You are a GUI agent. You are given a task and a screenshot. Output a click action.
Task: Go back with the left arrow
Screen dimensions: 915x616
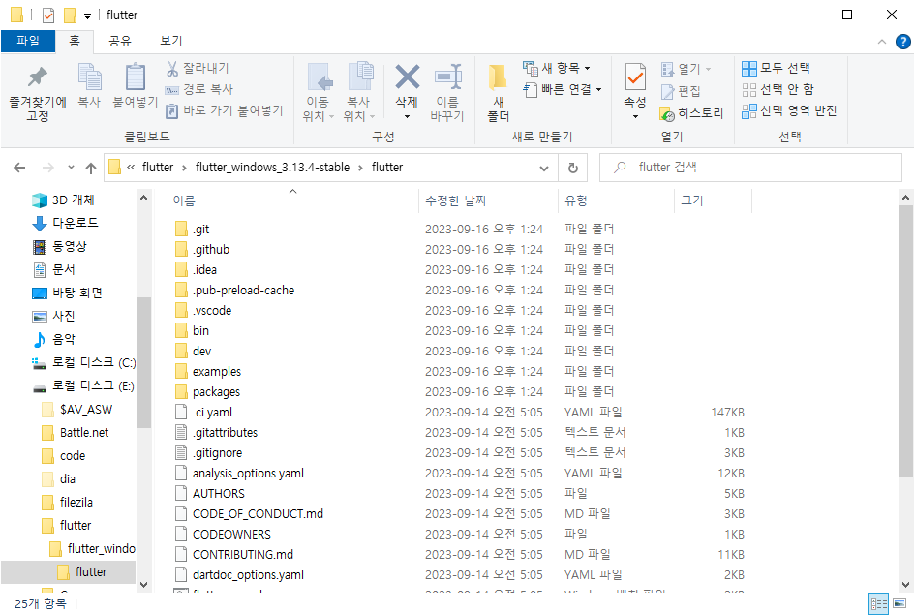tap(19, 168)
